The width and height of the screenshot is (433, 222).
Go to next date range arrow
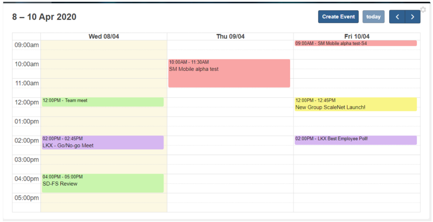(x=412, y=17)
